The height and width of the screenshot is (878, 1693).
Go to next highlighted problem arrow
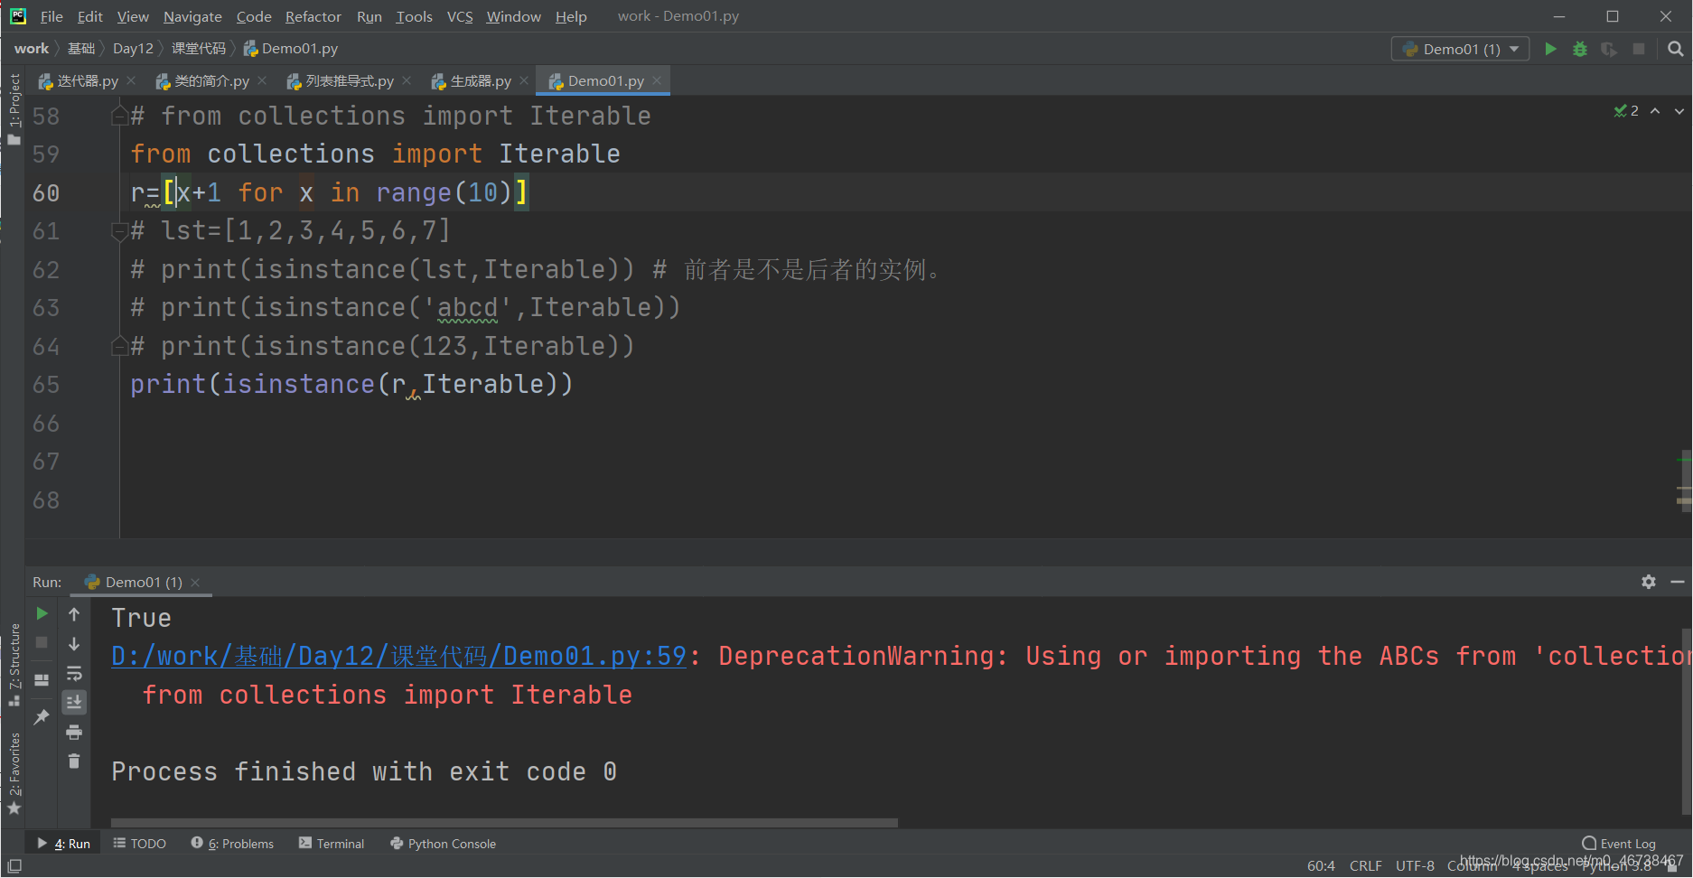tap(1679, 110)
